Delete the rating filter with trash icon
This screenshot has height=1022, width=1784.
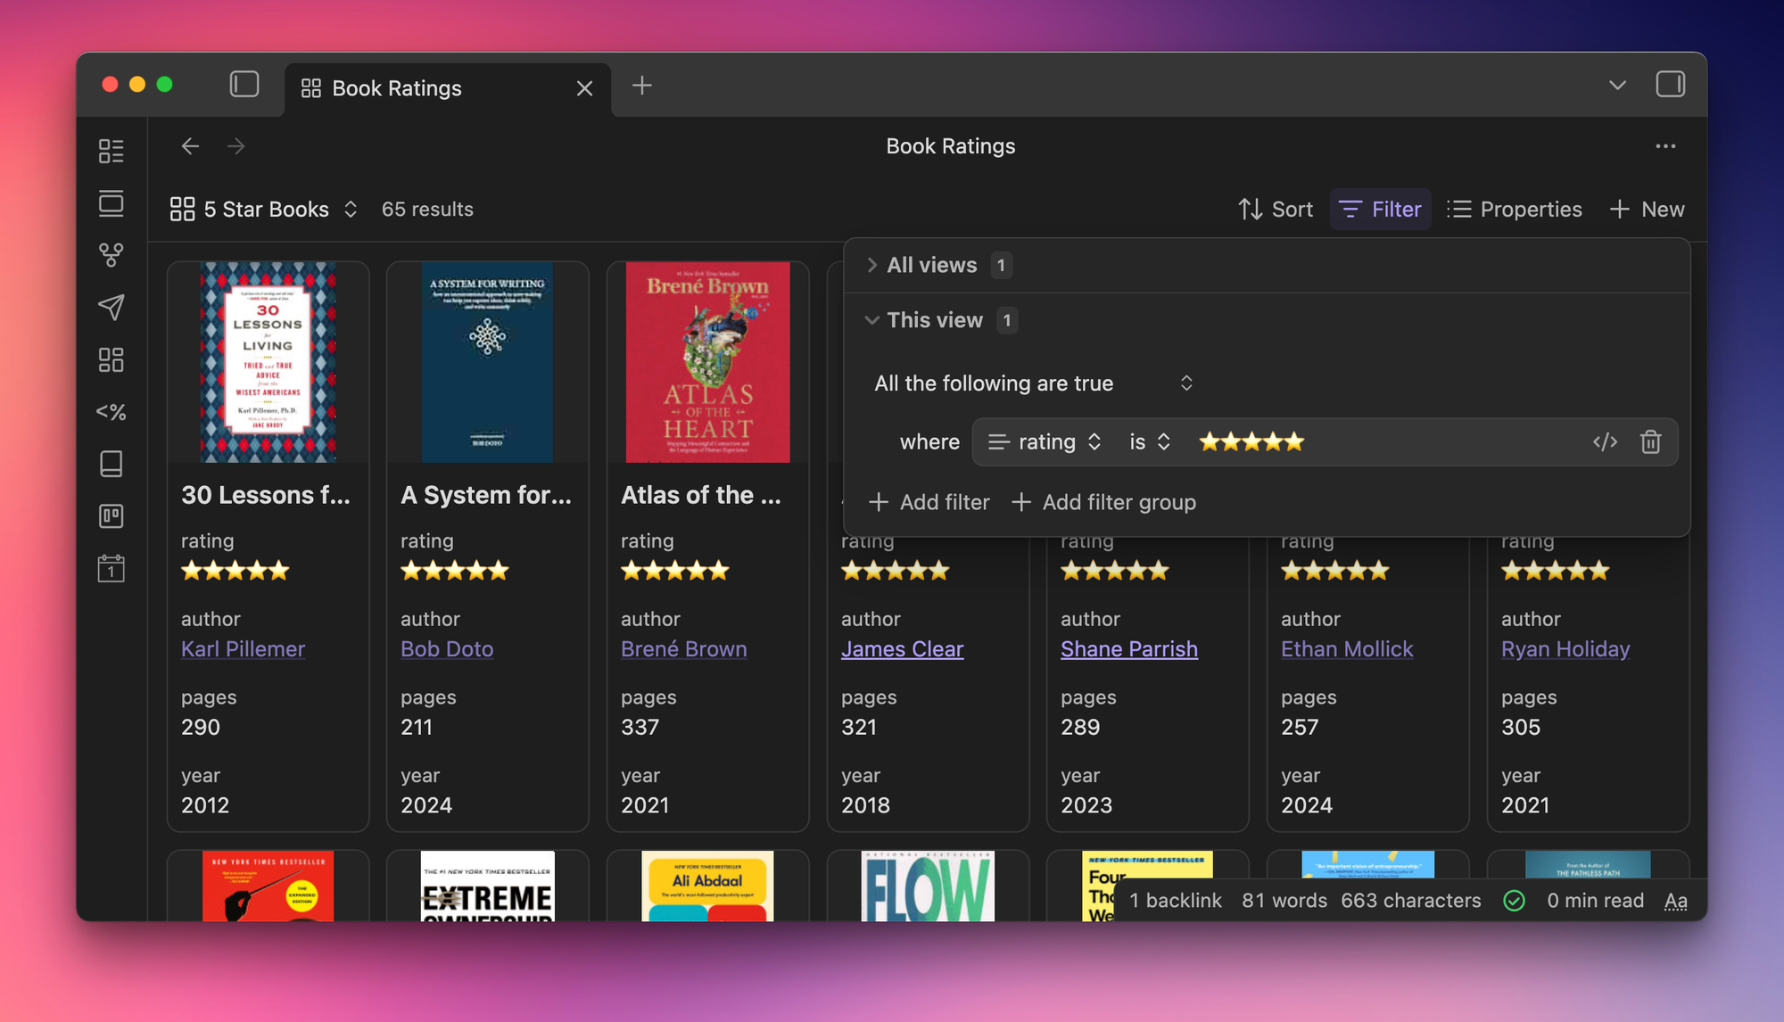(x=1650, y=442)
